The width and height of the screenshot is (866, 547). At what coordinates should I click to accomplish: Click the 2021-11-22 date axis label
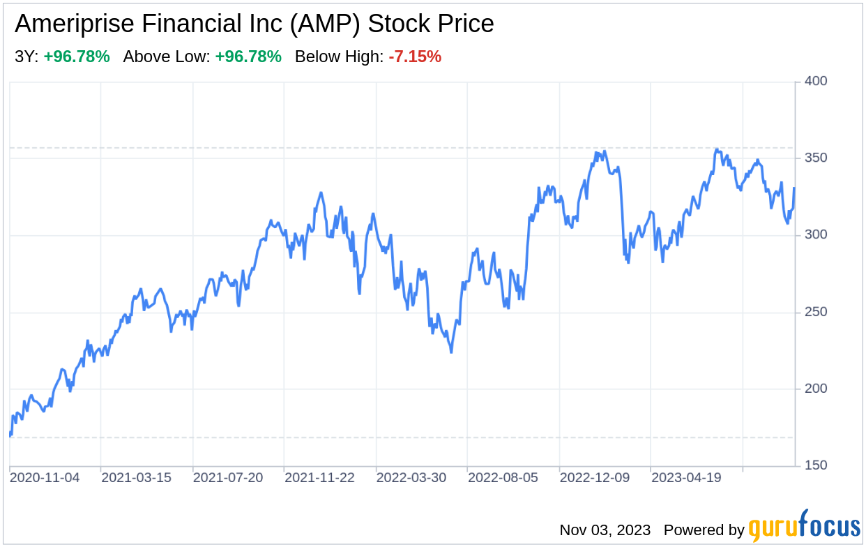coord(320,478)
